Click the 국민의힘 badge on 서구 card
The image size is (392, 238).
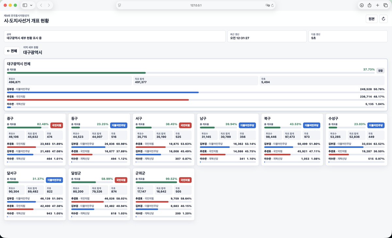[185, 125]
